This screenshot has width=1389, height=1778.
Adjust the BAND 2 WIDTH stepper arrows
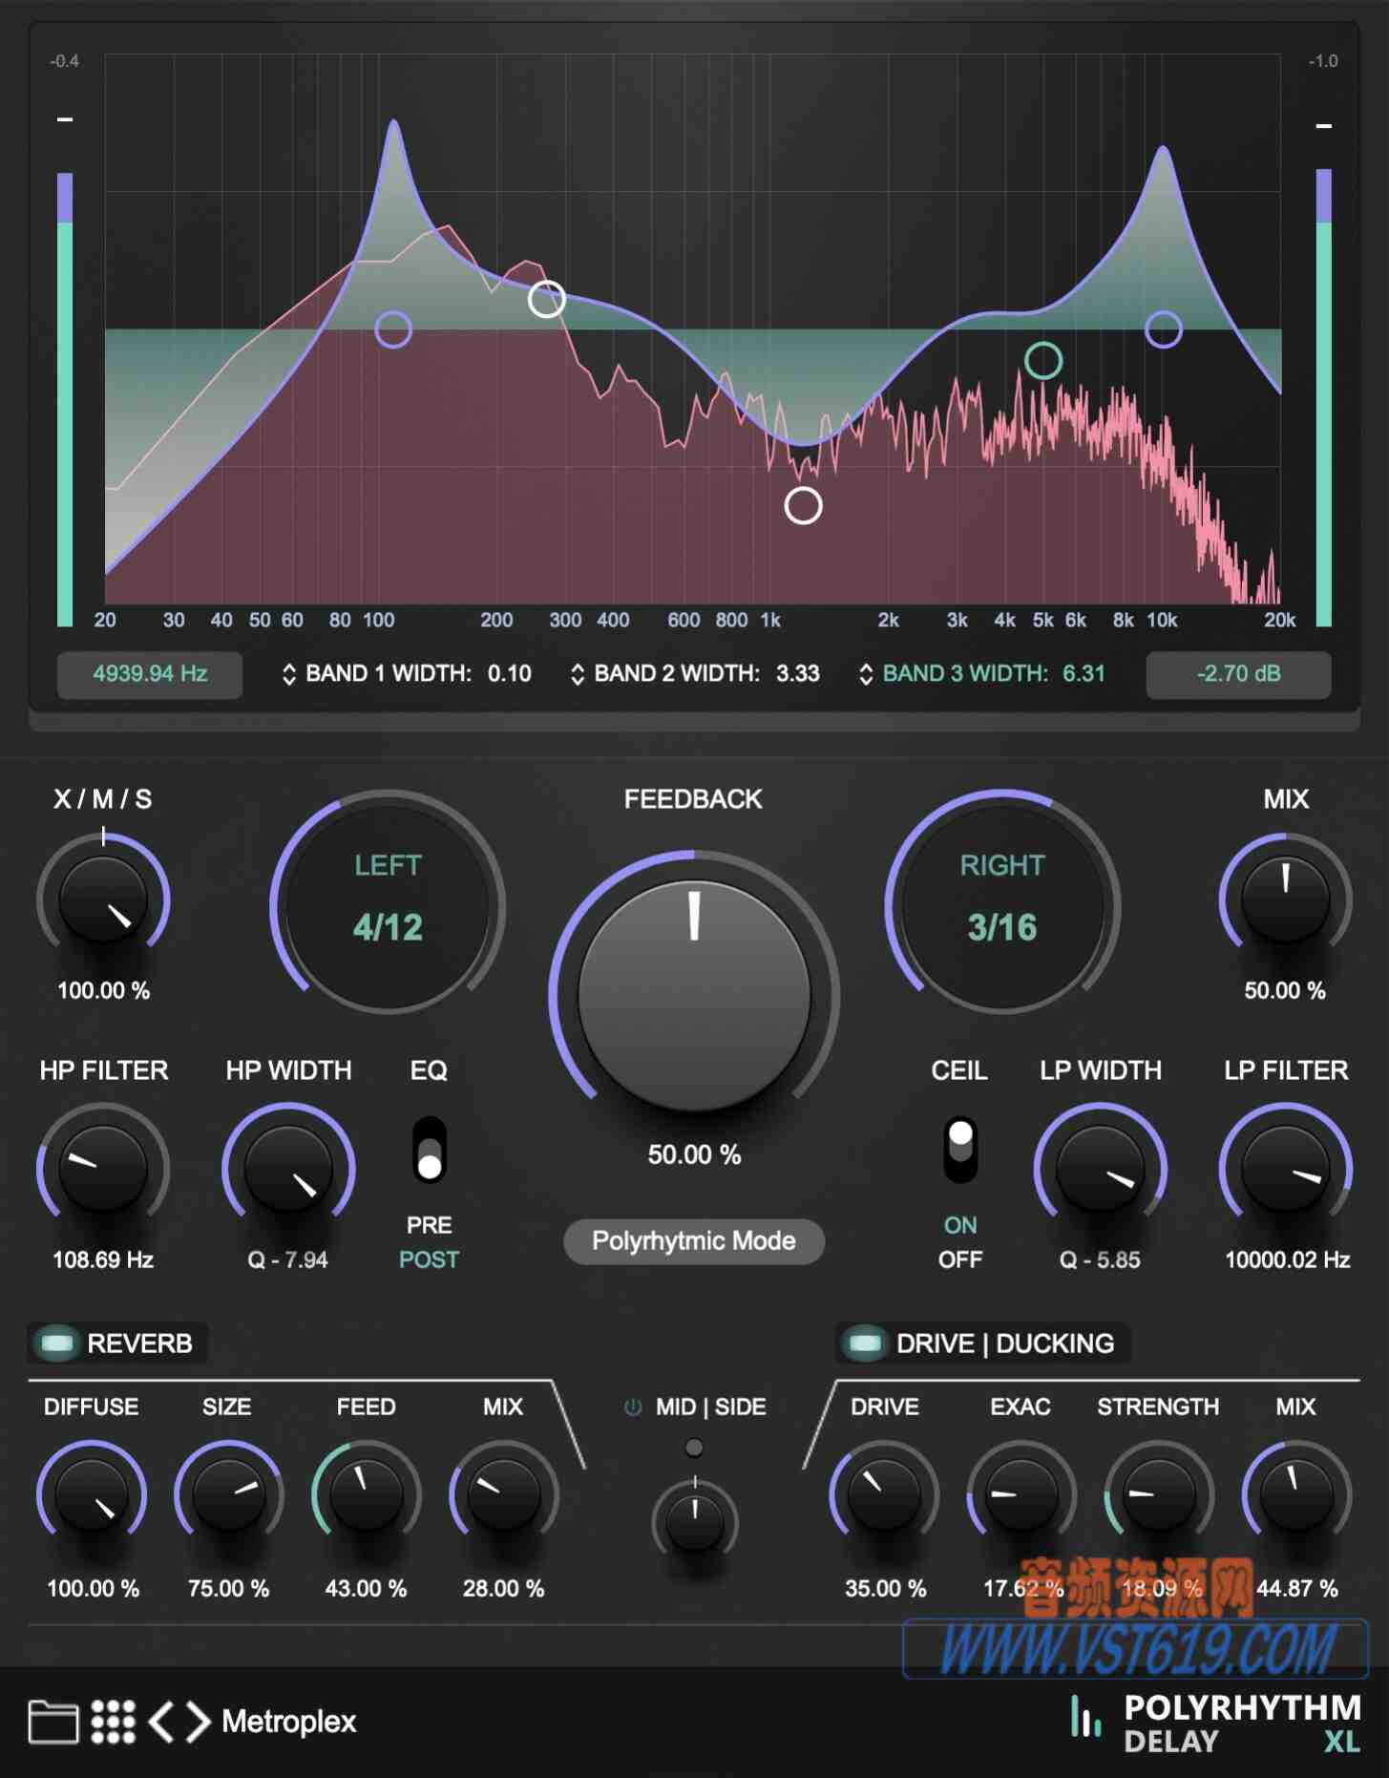[x=578, y=674]
